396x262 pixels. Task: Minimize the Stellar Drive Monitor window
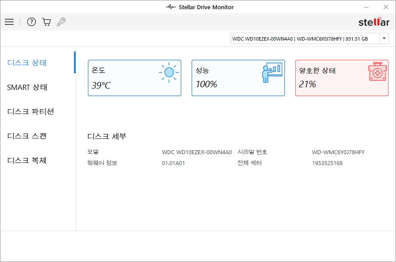coord(366,7)
